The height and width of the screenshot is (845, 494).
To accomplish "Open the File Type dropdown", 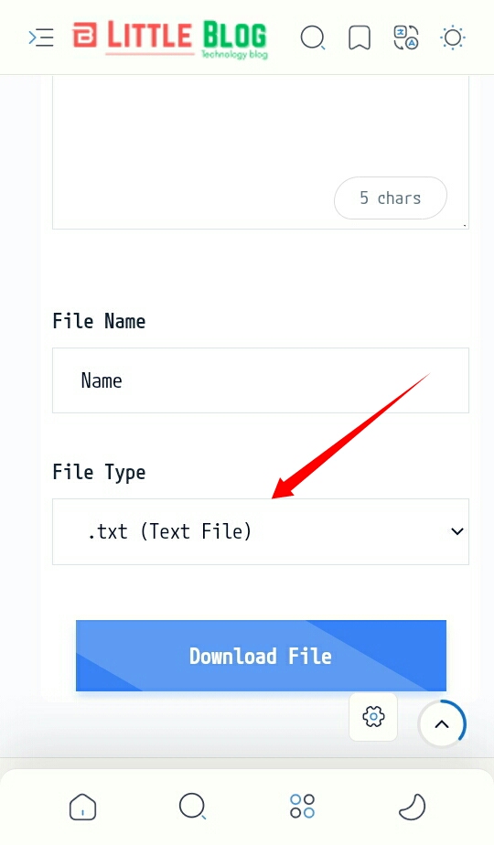I will 261,531.
